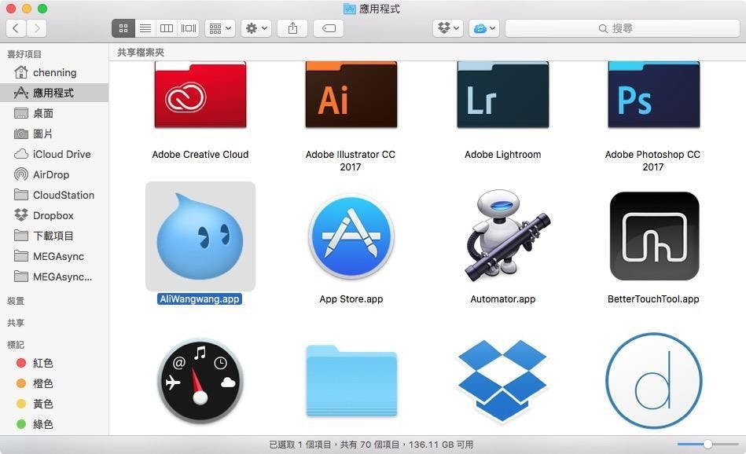Select the circular letter d app icon

click(654, 381)
